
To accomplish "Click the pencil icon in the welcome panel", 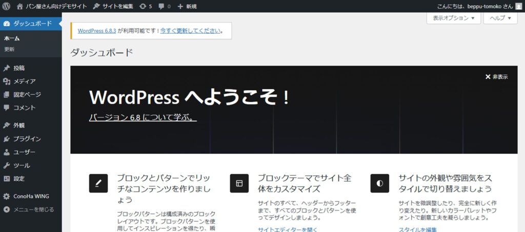I will pos(98,183).
